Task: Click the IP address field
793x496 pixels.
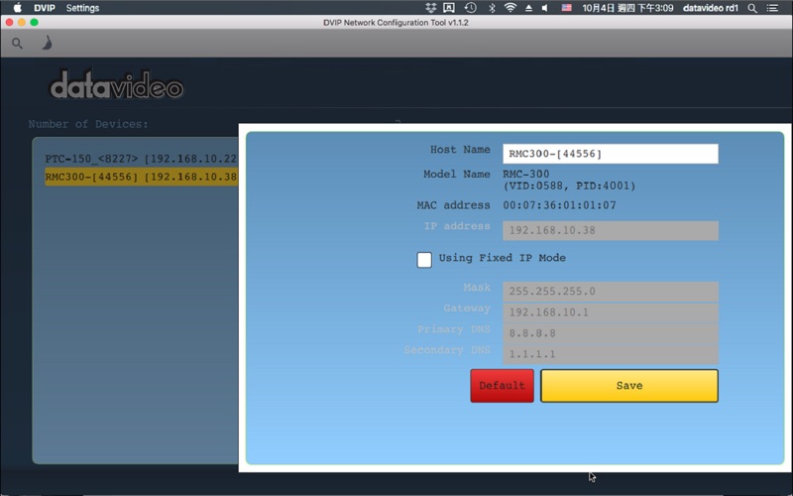Action: point(610,230)
